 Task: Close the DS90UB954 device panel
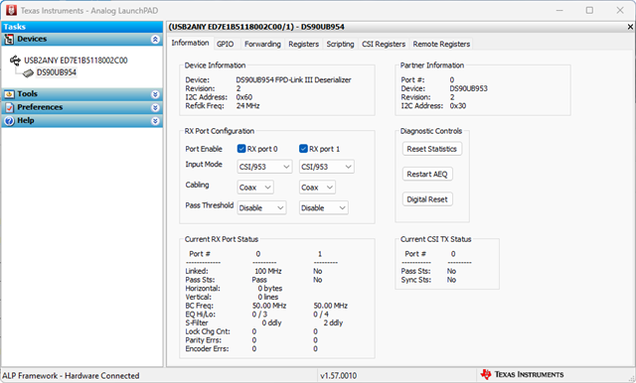pos(630,27)
